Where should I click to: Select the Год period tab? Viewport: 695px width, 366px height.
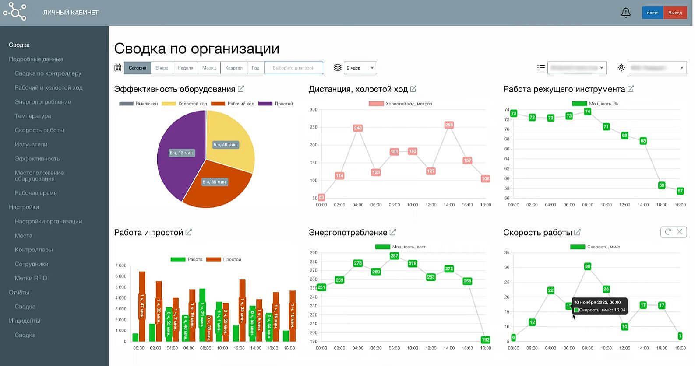click(256, 68)
